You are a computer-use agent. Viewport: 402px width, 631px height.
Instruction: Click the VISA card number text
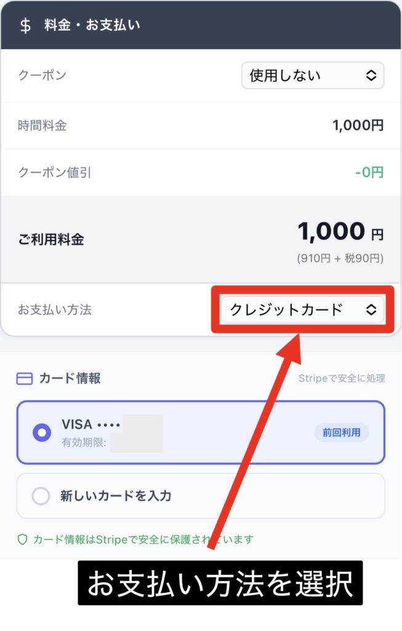pos(91,425)
